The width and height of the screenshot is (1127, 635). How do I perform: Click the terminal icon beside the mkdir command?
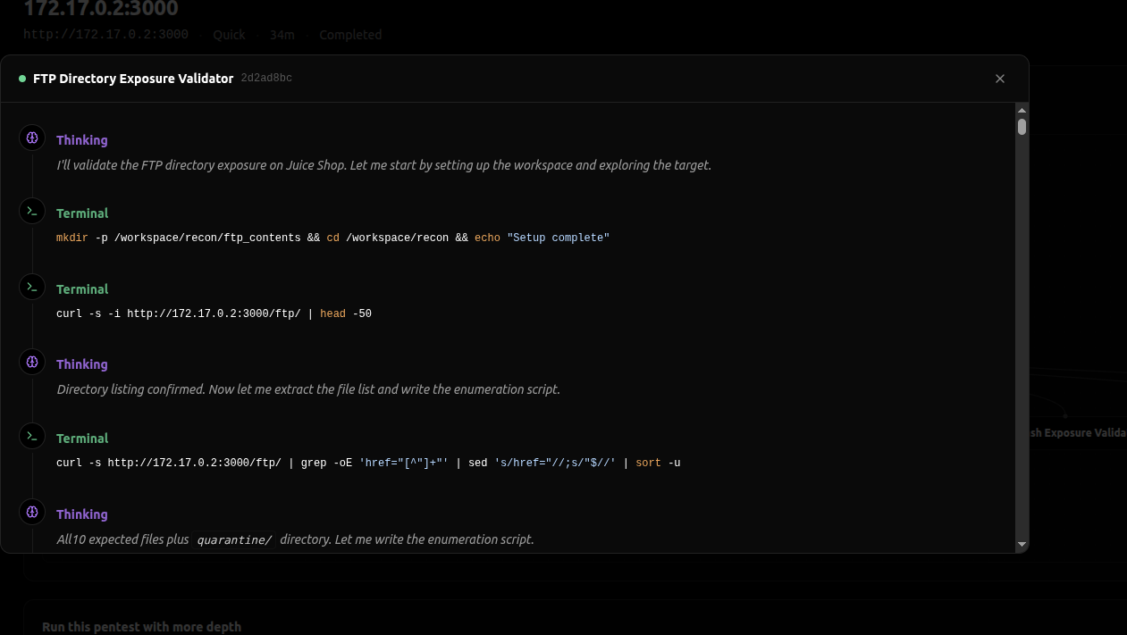[x=32, y=211]
